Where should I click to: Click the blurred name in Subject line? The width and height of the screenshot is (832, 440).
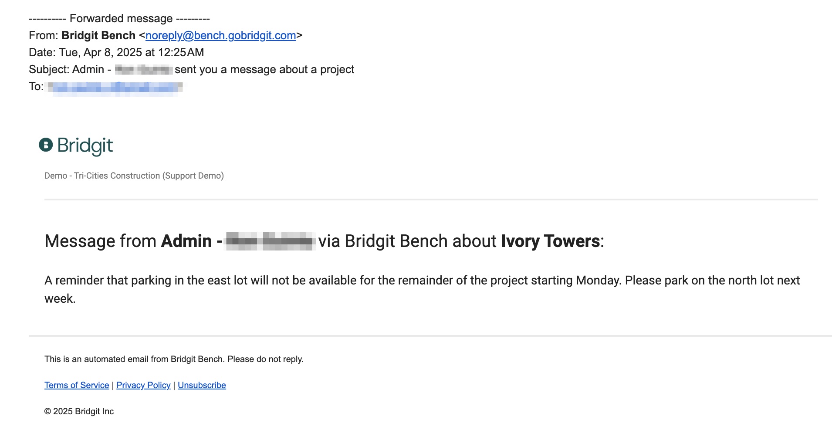tap(144, 70)
